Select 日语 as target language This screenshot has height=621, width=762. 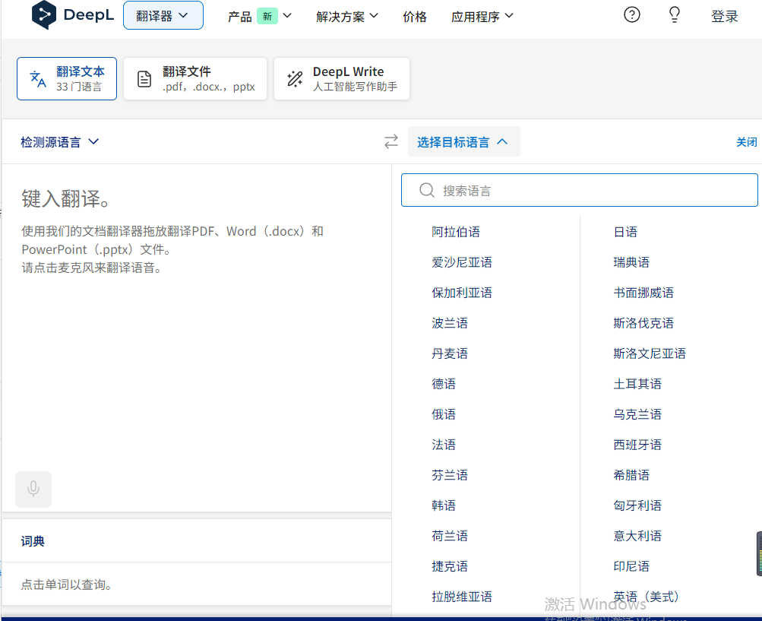[x=625, y=232]
